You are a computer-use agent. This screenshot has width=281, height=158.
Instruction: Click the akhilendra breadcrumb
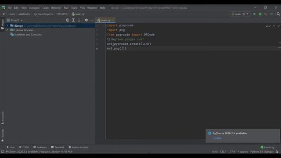[24, 14]
